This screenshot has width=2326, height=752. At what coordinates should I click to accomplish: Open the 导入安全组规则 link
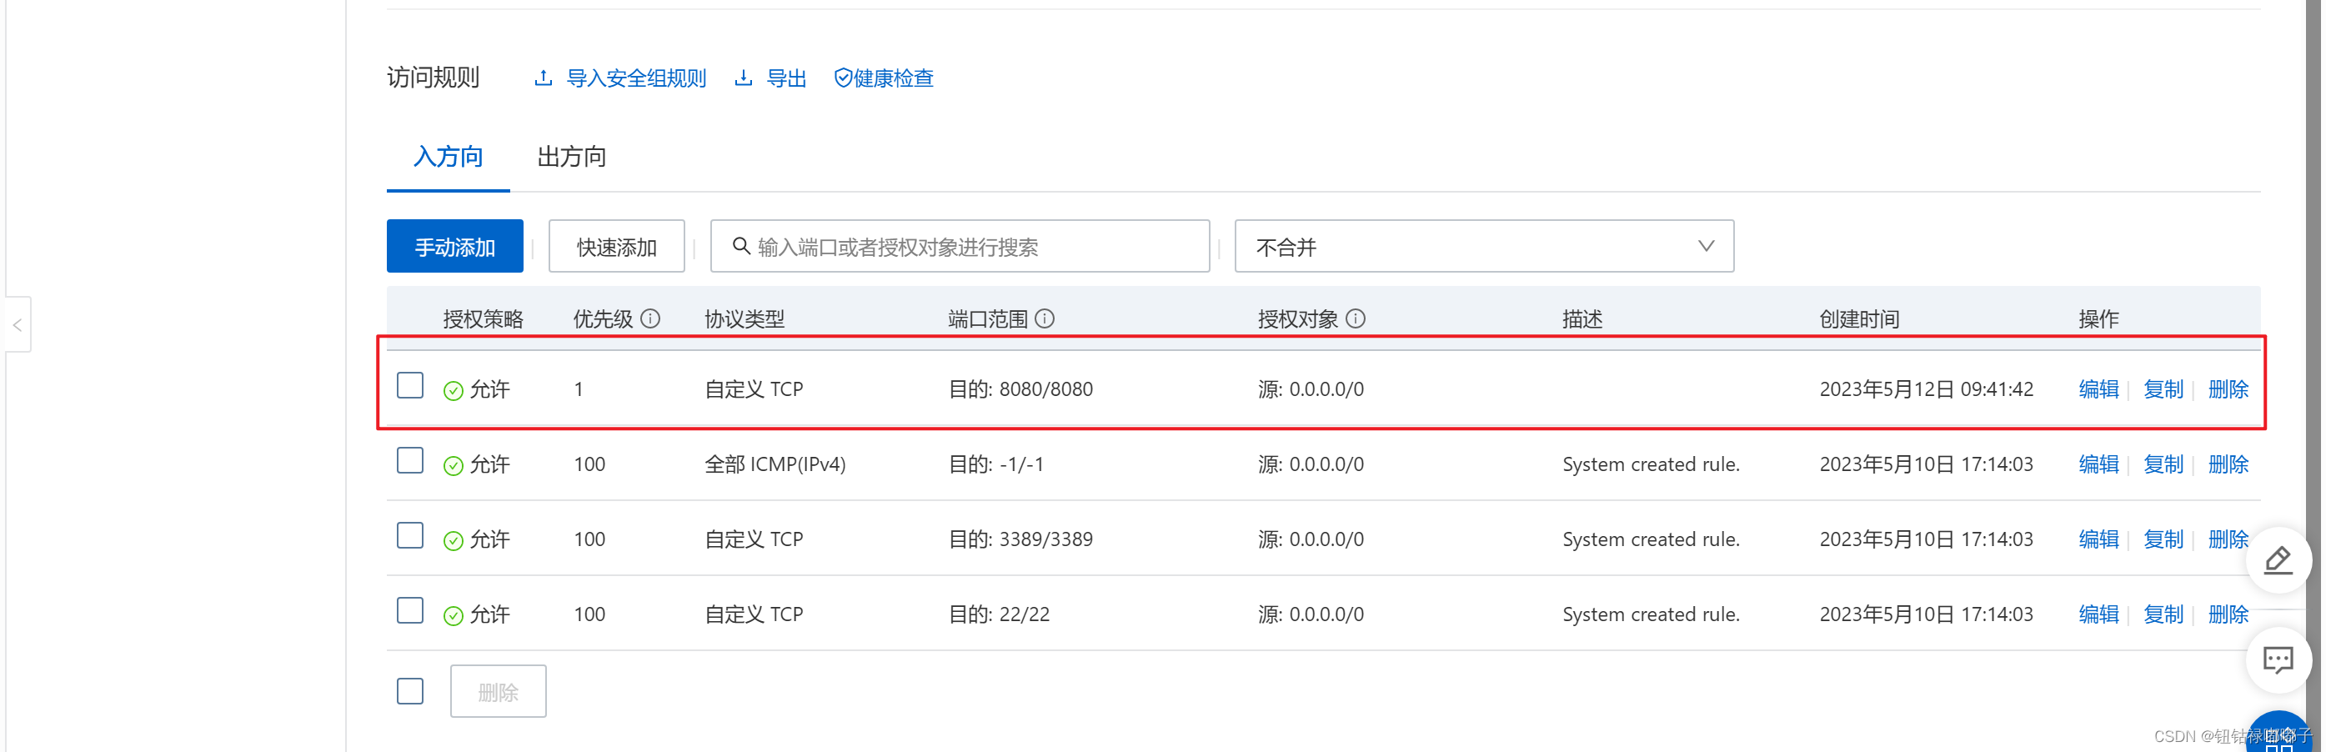(x=635, y=78)
